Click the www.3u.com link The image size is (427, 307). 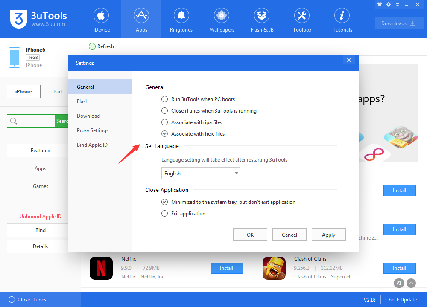pos(48,24)
